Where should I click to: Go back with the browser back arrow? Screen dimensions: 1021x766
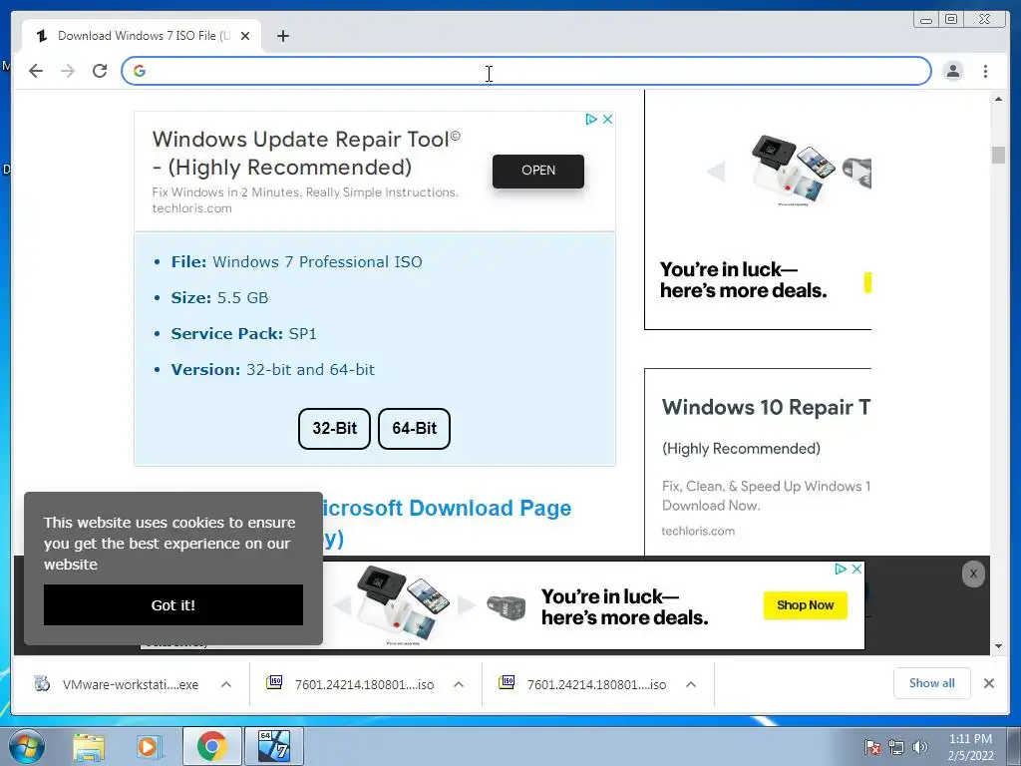[x=36, y=71]
